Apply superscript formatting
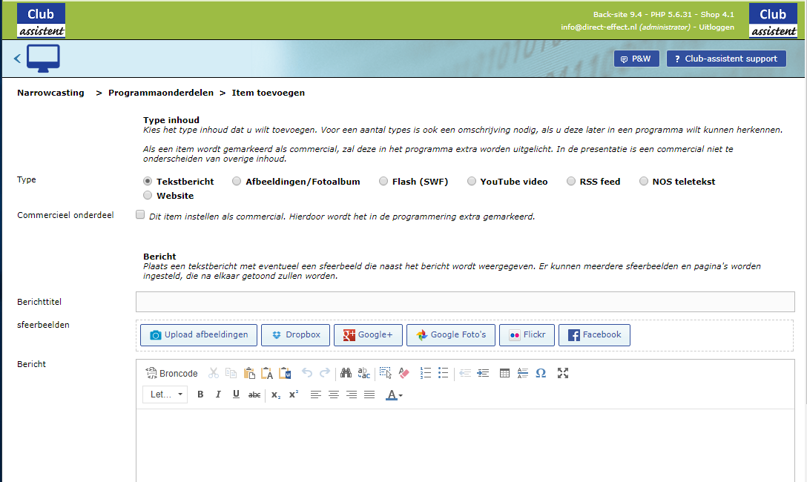The height and width of the screenshot is (482, 807). point(294,394)
